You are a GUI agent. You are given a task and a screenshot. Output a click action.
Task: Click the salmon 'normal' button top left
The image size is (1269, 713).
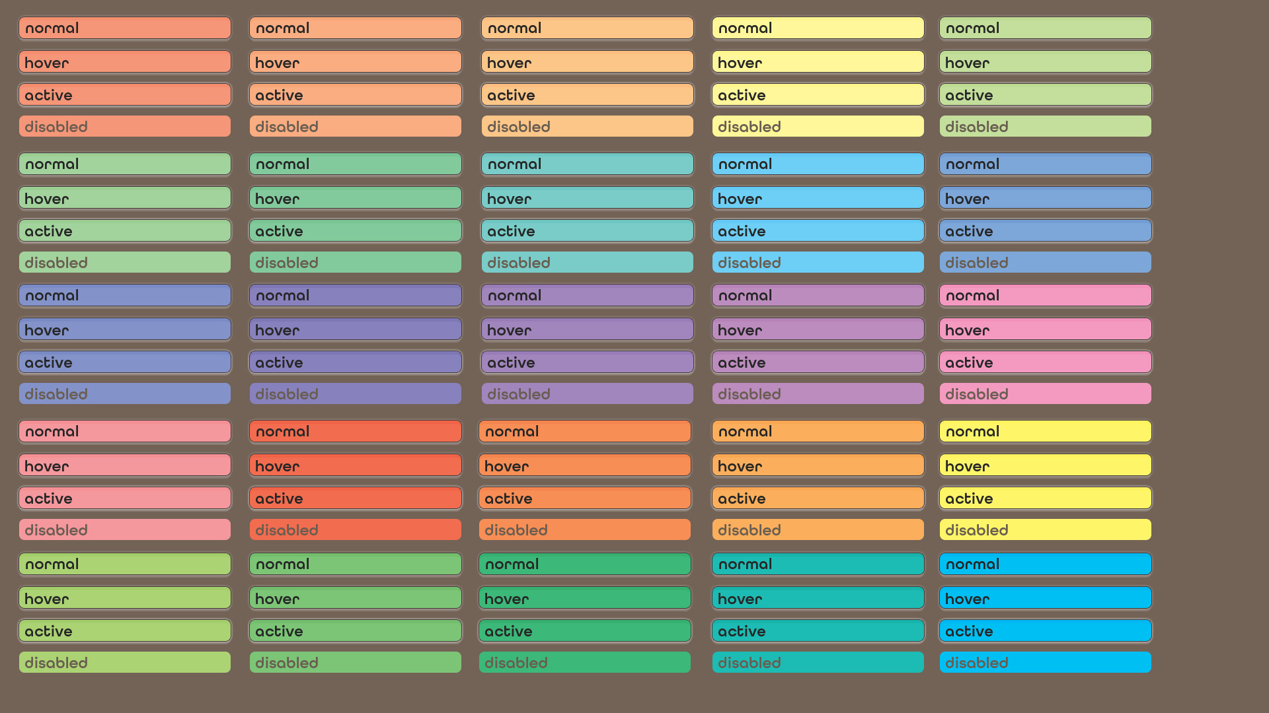[x=124, y=28]
